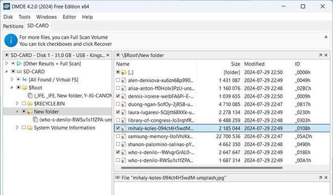
Task: Toggle checkbox in $Root\New folder panel header
Action: click(118, 55)
